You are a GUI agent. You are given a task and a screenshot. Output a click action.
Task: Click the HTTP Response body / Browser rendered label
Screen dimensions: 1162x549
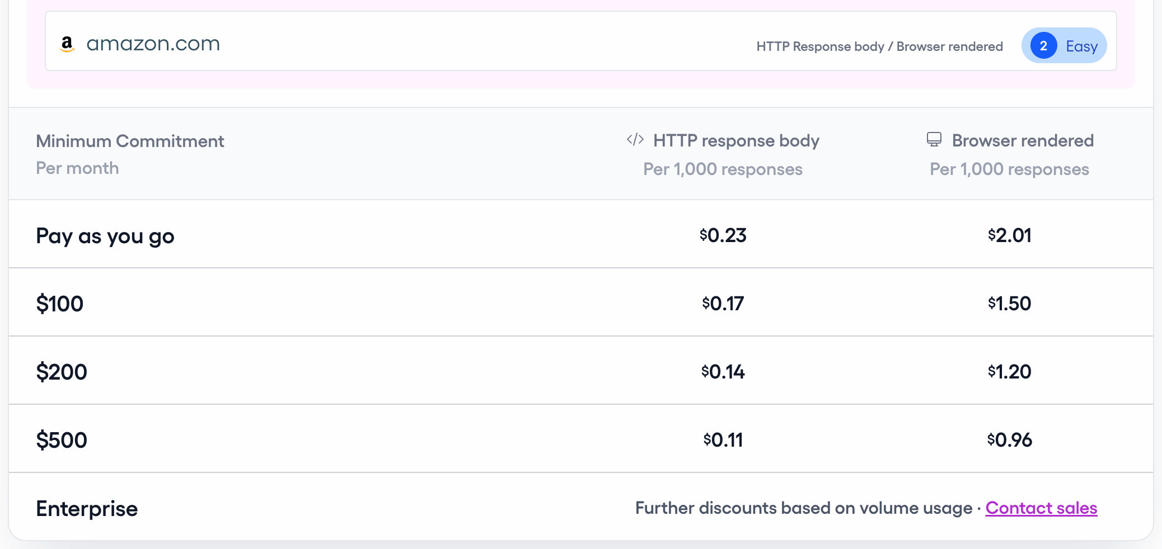pos(879,46)
